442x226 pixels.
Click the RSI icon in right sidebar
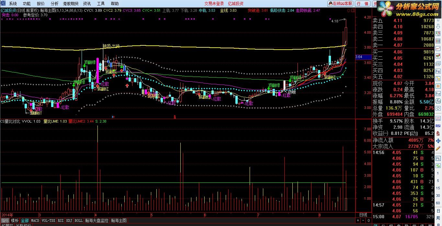click(438, 125)
